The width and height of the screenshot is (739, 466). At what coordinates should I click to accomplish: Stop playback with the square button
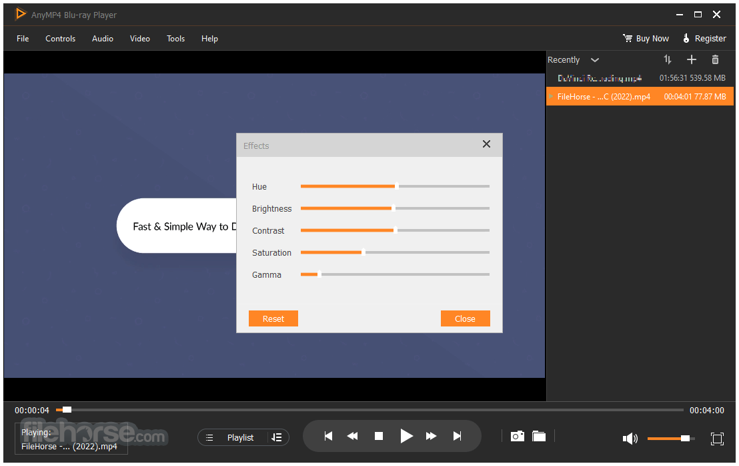coord(378,436)
